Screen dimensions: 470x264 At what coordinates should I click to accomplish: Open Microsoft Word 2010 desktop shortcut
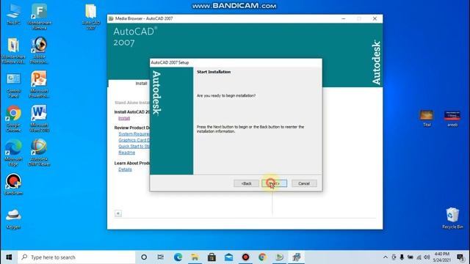[x=39, y=119]
